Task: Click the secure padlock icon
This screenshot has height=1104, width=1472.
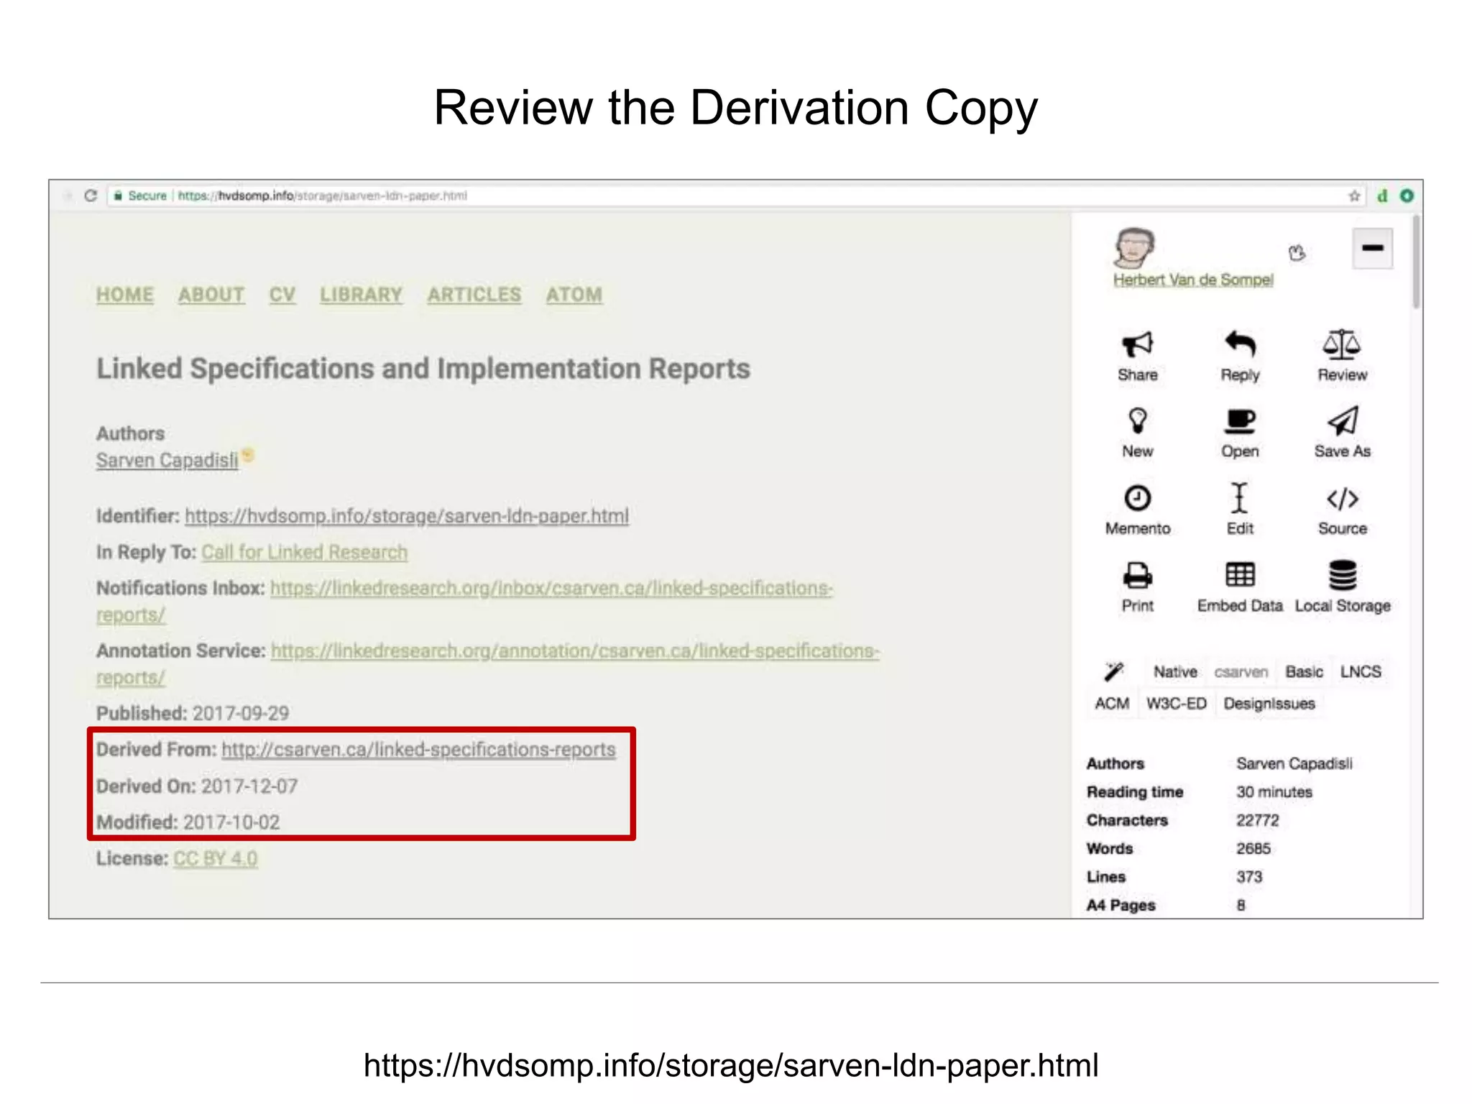Action: (118, 195)
